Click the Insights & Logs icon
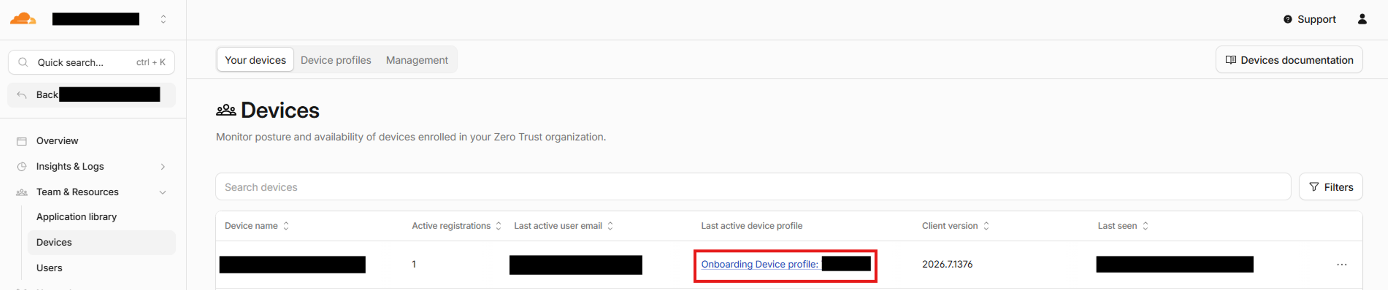The image size is (1388, 290). [x=22, y=167]
